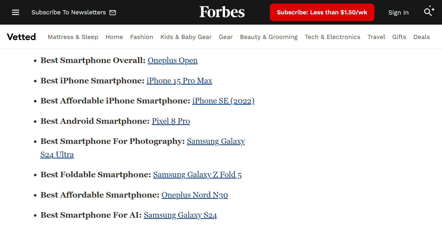Open Tech & Electronics category
The width and height of the screenshot is (442, 229).
332,37
